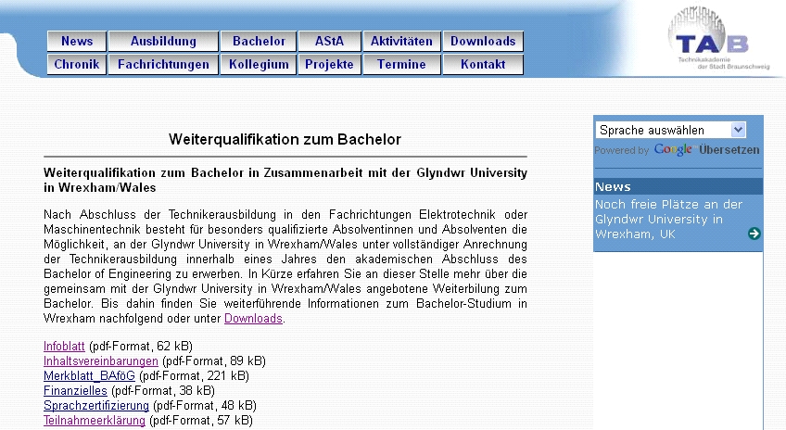Open the Infoblatt PDF link
This screenshot has height=430, width=786.
pyautogui.click(x=64, y=346)
